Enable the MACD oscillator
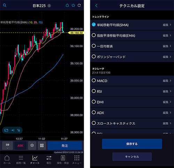Screen dimensions: 174x168 94,81
